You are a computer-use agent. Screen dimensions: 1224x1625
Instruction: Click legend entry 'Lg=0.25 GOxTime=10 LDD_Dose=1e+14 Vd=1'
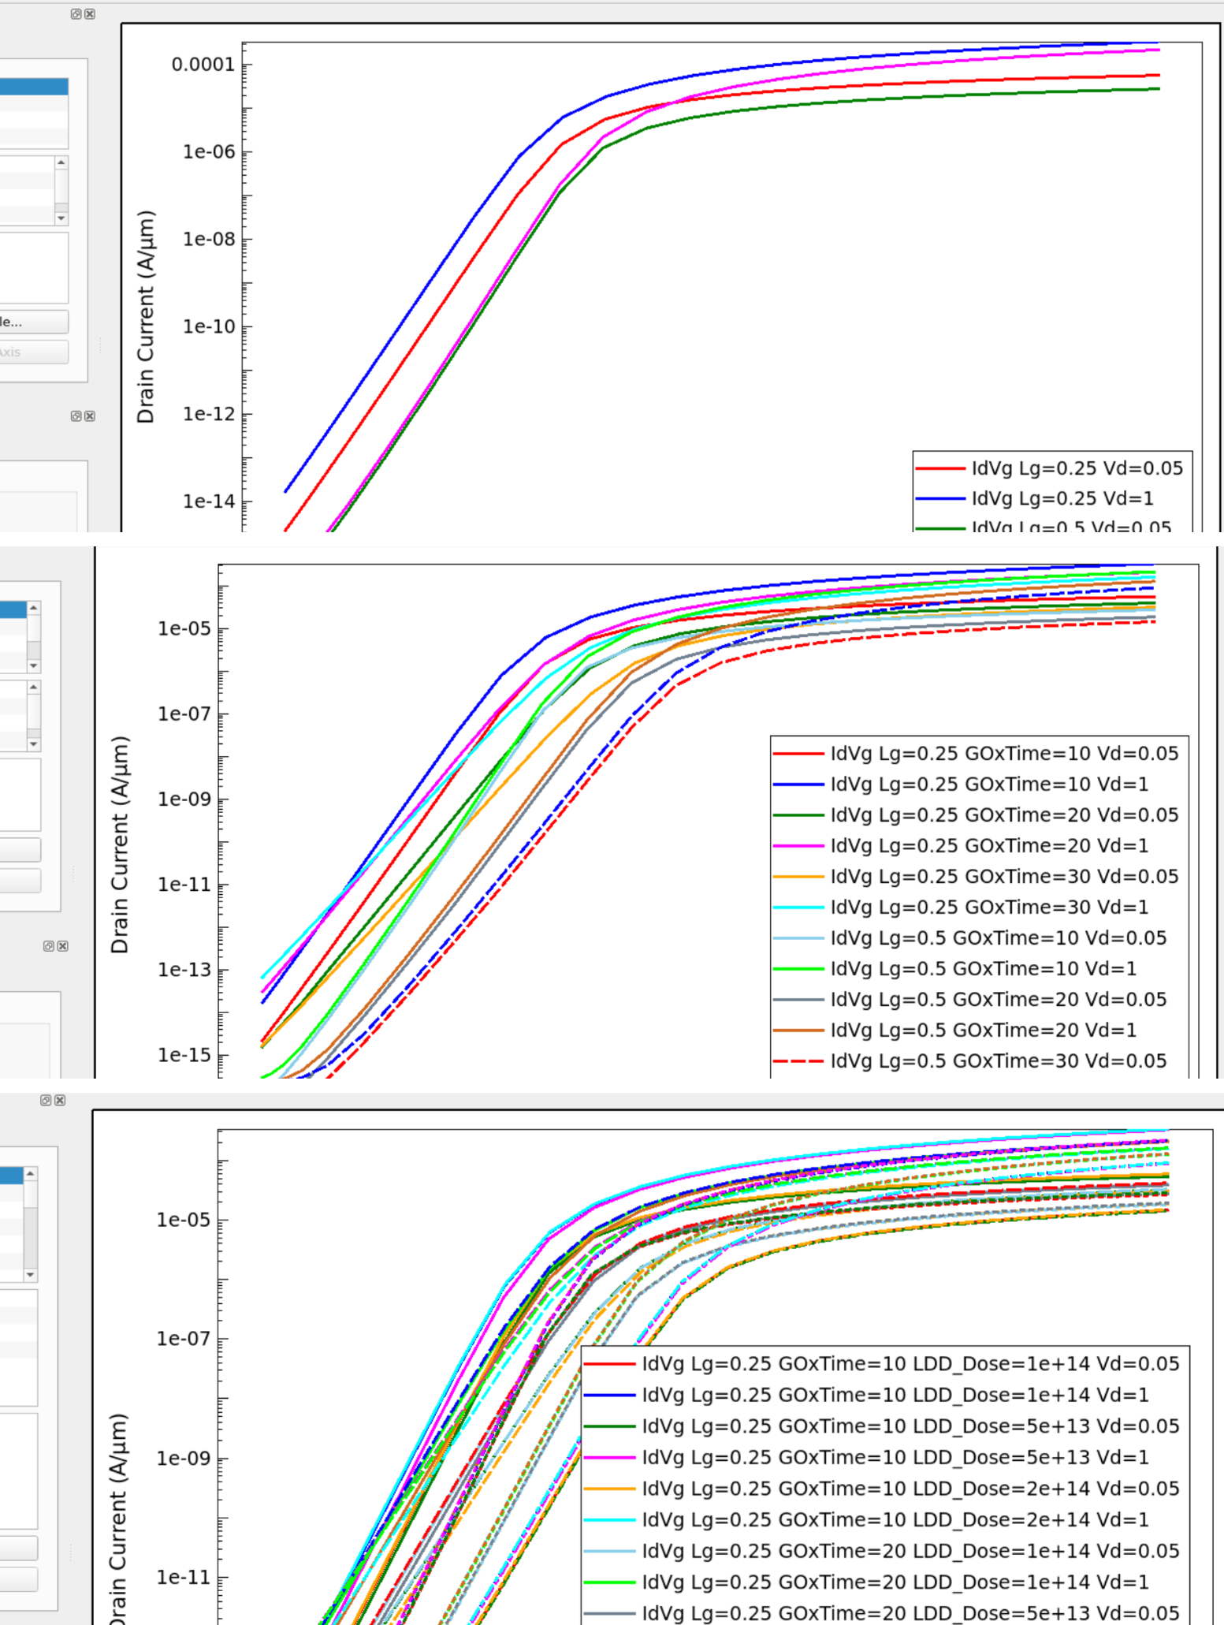[x=895, y=1396]
